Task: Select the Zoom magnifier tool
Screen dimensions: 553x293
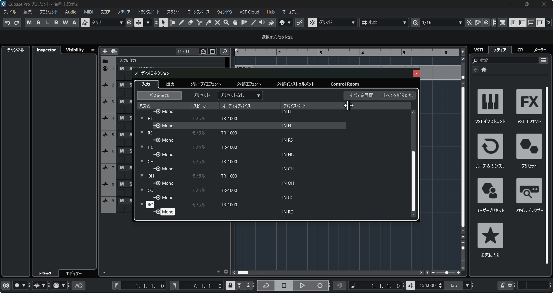Action: pyautogui.click(x=226, y=23)
